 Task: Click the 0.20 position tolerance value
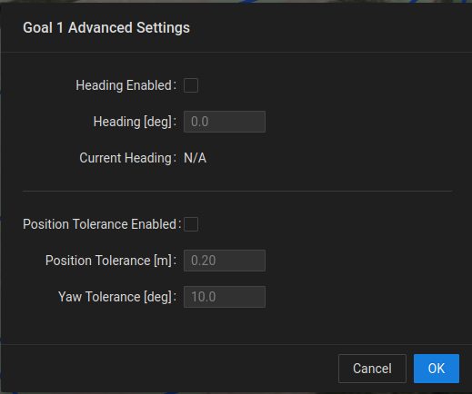pyautogui.click(x=204, y=261)
